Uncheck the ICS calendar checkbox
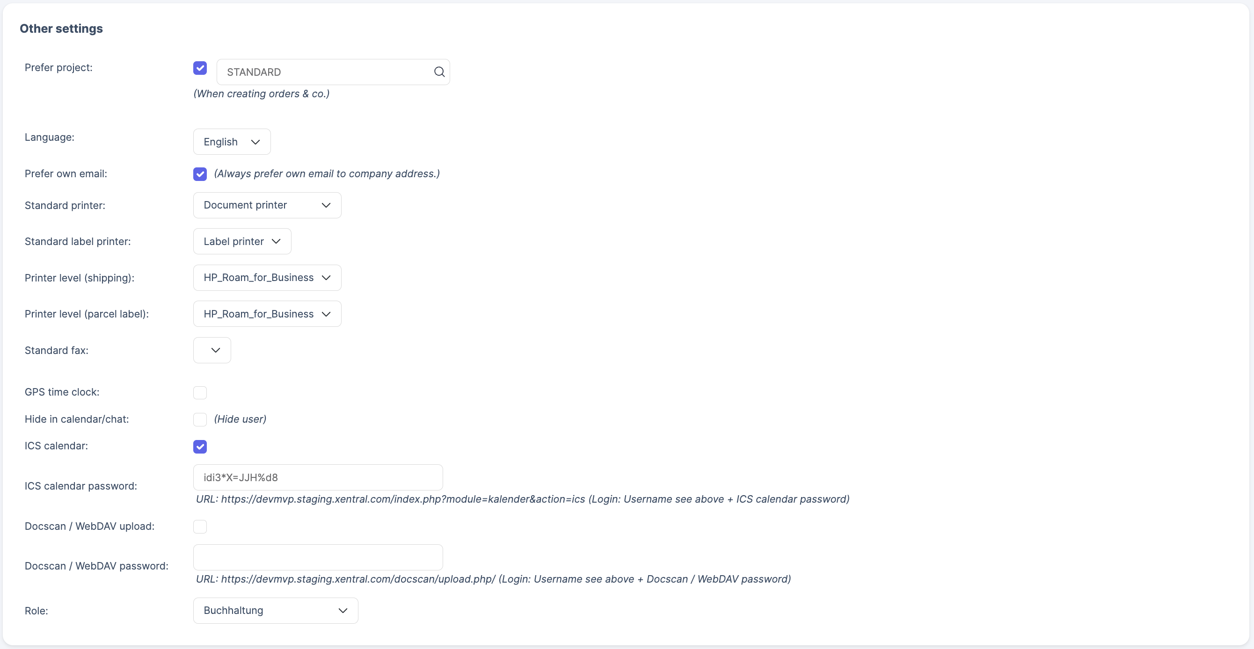1254x649 pixels. (200, 446)
